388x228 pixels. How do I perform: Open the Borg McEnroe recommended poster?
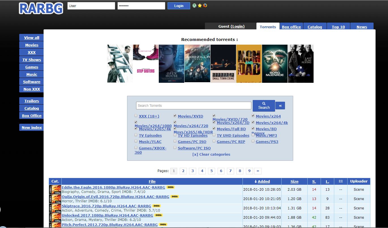(x=275, y=64)
